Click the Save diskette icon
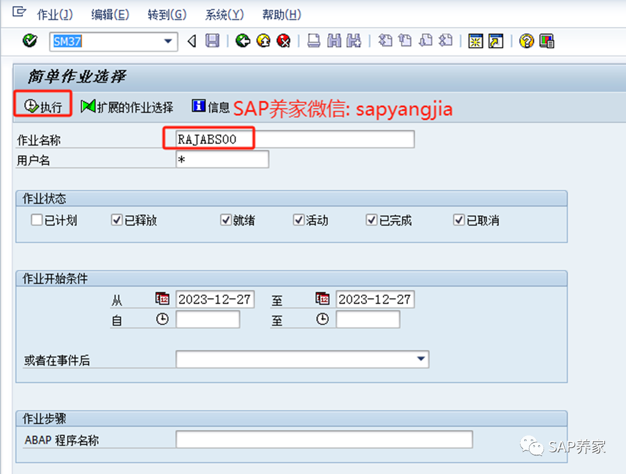 [x=213, y=41]
